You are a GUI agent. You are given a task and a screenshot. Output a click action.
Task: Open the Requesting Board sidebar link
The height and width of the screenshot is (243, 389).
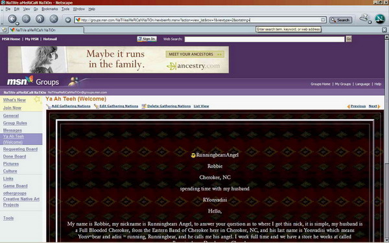point(20,149)
